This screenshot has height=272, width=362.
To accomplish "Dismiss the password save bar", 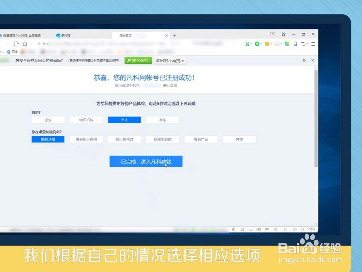I will tap(313, 60).
